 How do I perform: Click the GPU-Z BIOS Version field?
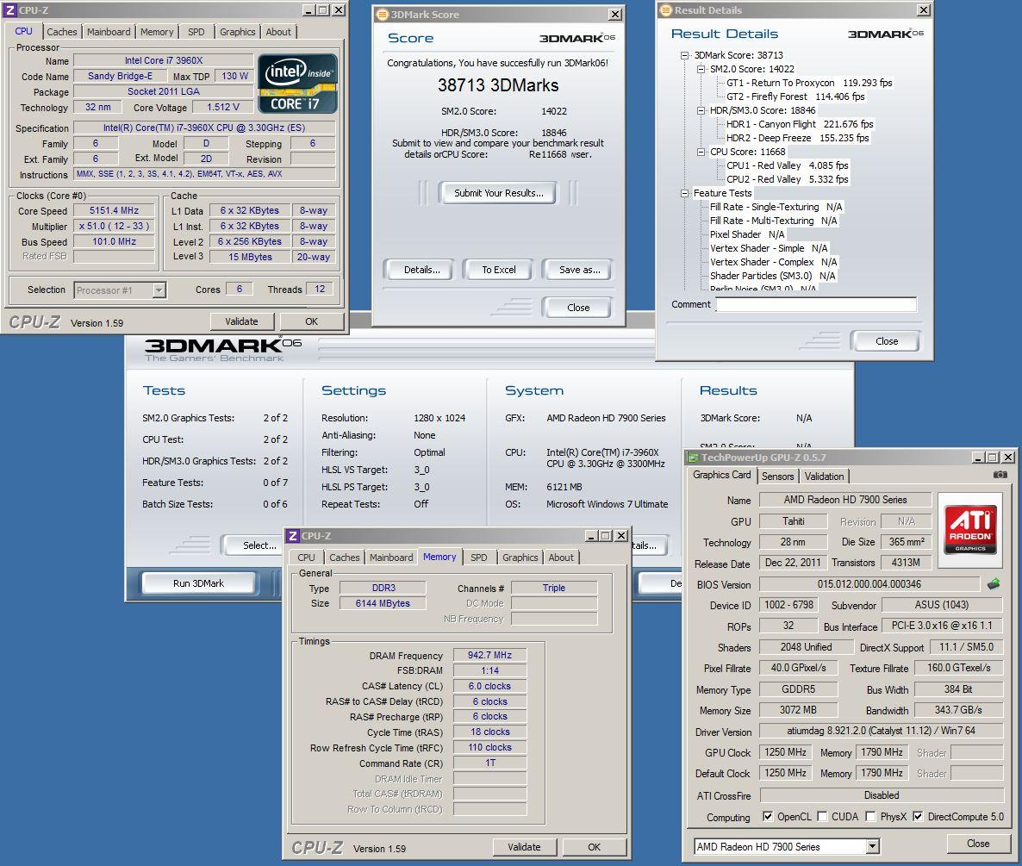pos(869,584)
